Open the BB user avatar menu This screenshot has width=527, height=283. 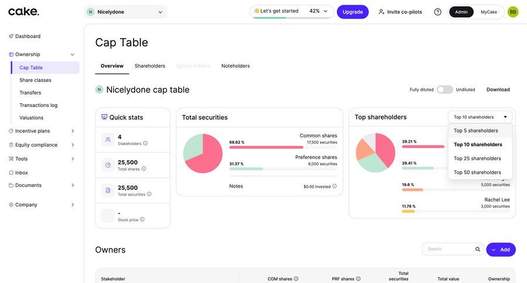pos(513,12)
